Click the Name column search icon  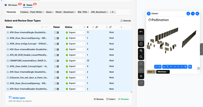pos(46,27)
